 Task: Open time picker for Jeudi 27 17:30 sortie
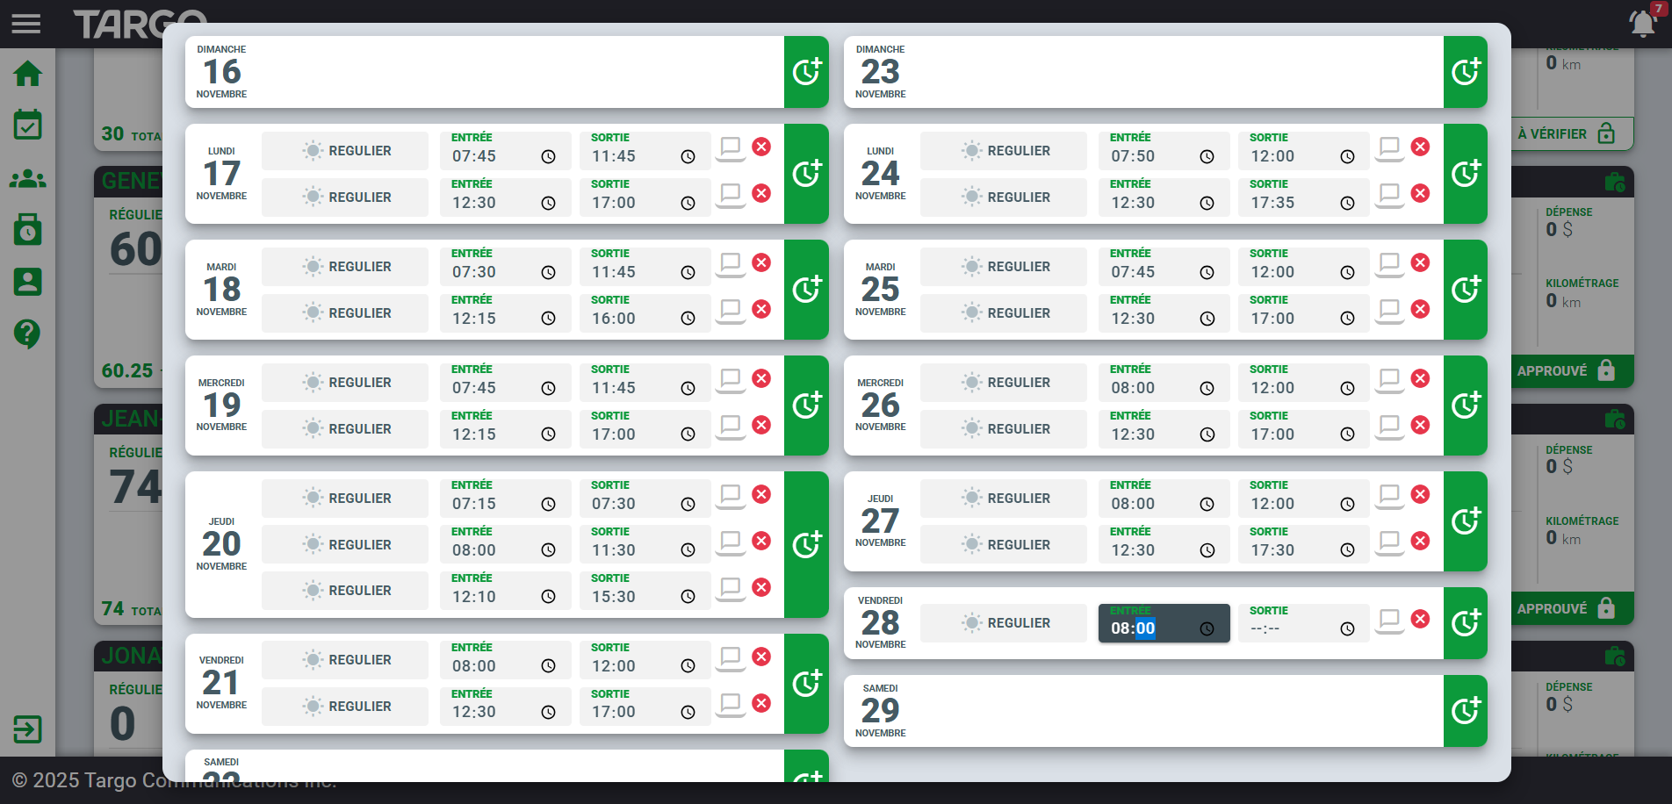[x=1347, y=550]
